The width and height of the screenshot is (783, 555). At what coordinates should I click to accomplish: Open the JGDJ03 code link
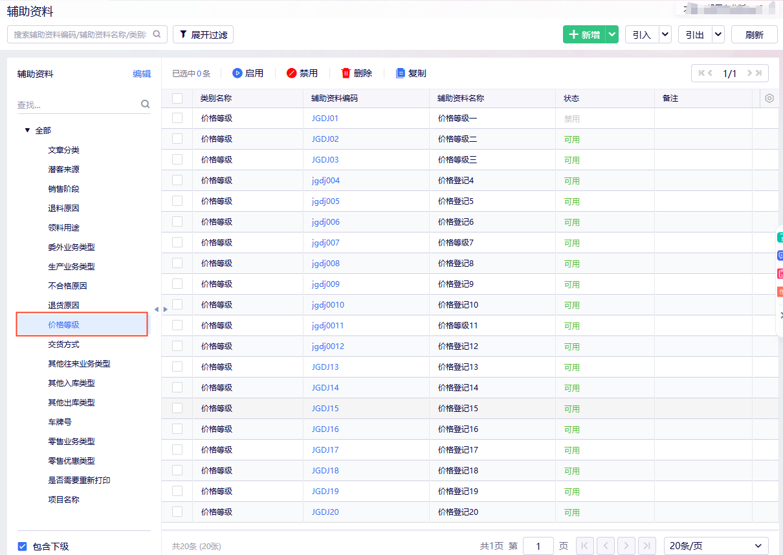click(325, 159)
